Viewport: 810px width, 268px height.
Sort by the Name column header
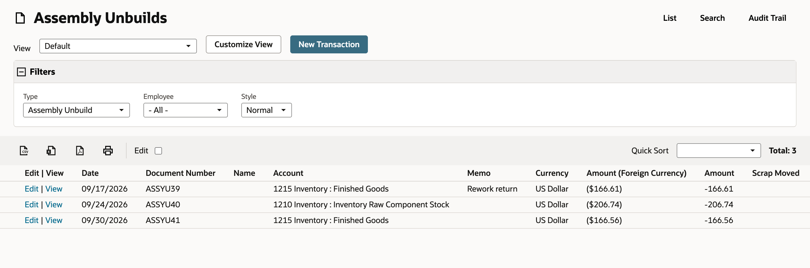pyautogui.click(x=244, y=173)
